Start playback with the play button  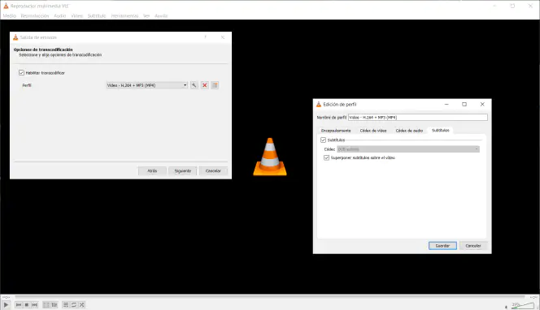coord(7,304)
